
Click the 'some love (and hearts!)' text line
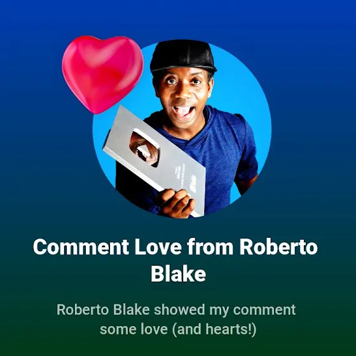(178, 329)
